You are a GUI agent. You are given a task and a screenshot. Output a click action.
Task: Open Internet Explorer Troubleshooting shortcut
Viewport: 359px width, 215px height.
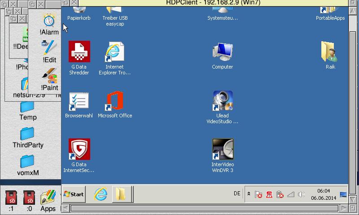114,58
